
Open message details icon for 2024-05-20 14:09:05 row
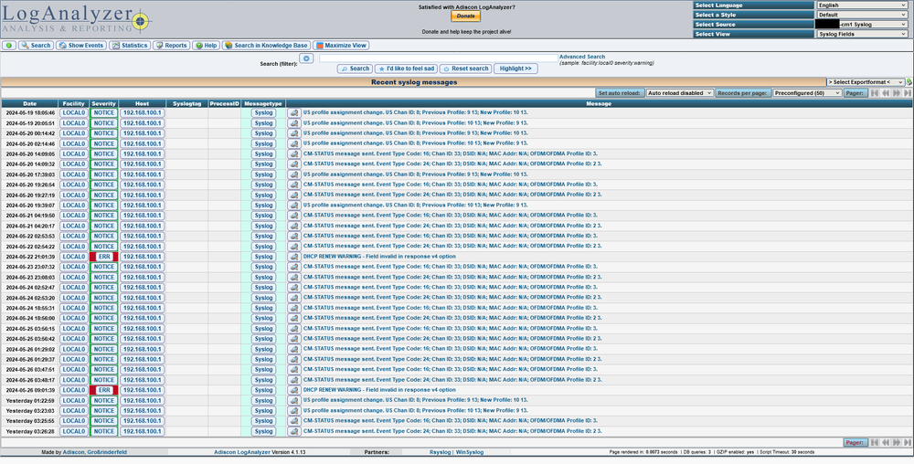click(294, 154)
